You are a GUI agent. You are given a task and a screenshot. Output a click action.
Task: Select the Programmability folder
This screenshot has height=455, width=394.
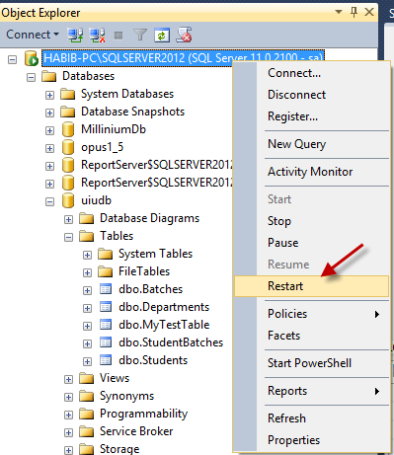point(143,414)
